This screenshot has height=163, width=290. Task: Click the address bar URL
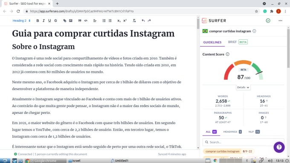click(82, 11)
